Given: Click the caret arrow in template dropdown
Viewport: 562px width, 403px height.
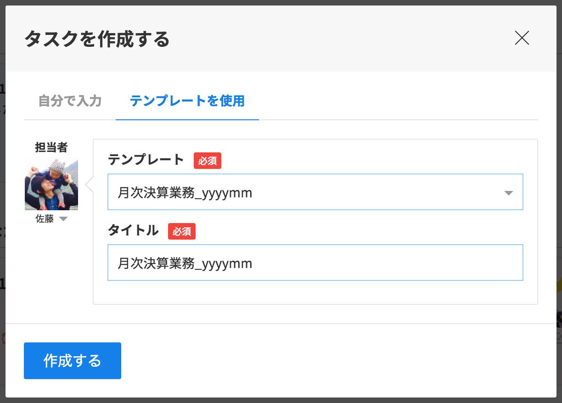Looking at the screenshot, I should [508, 193].
